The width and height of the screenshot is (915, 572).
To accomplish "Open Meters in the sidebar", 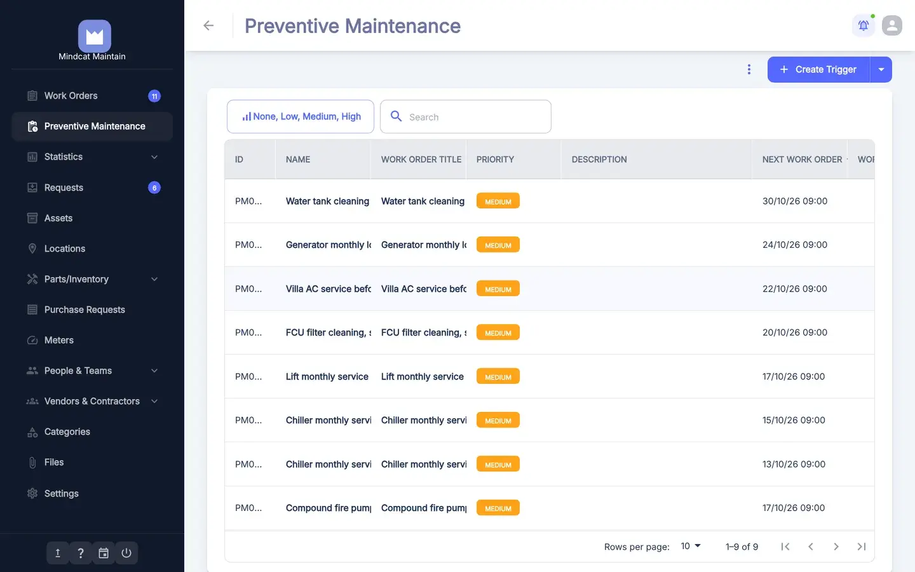I will [x=92, y=340].
